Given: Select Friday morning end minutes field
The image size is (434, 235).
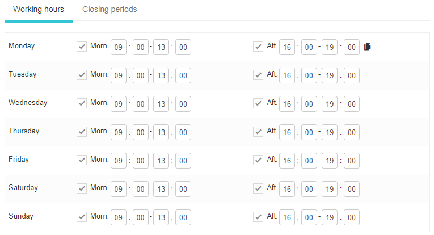Looking at the screenshot, I should 183,161.
